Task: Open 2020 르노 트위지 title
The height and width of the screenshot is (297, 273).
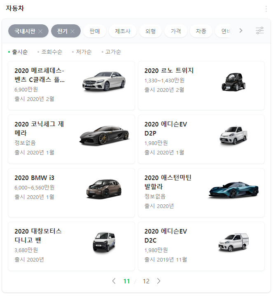Action: tap(169, 71)
